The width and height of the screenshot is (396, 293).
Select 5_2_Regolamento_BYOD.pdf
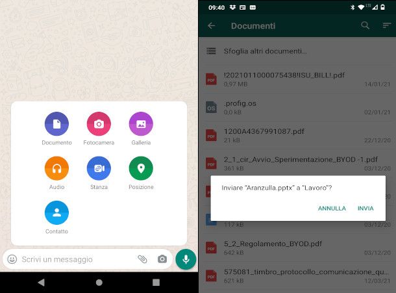tap(297, 248)
